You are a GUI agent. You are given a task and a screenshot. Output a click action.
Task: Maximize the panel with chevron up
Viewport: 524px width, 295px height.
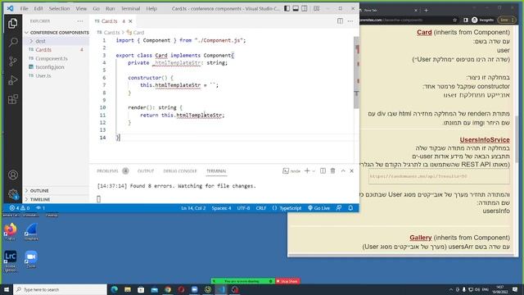343,171
